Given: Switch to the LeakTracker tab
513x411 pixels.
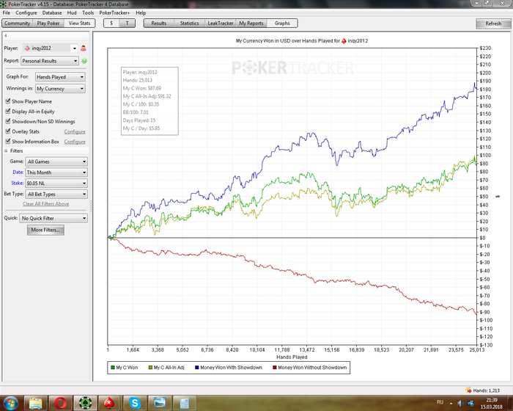Looking at the screenshot, I should (x=220, y=23).
